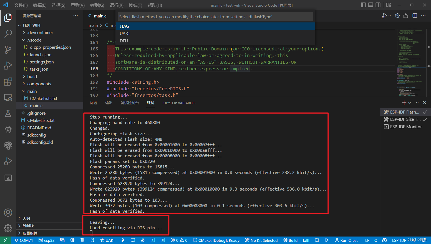This screenshot has width=431, height=244.
Task: Open the Accounts menu icon
Action: click(8, 212)
